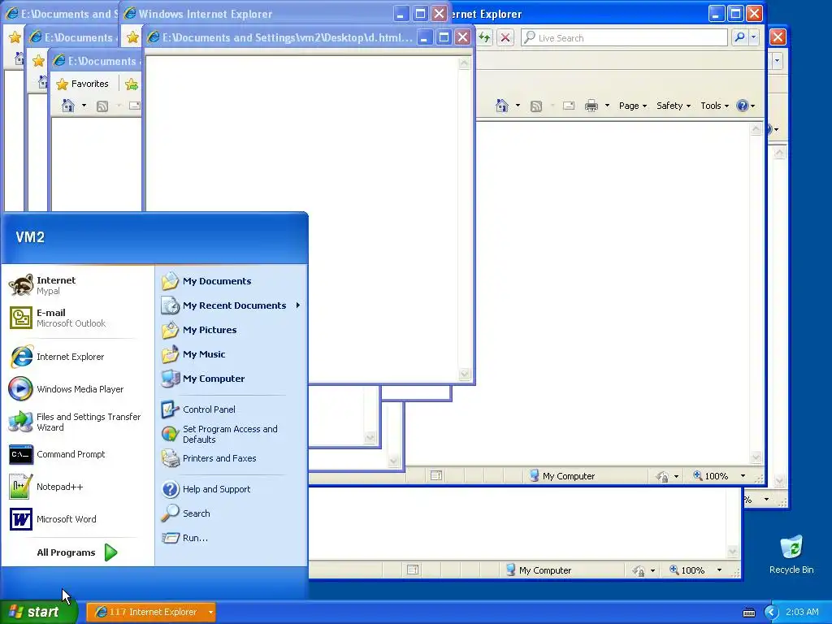Click the Print icon in command bar

click(591, 106)
